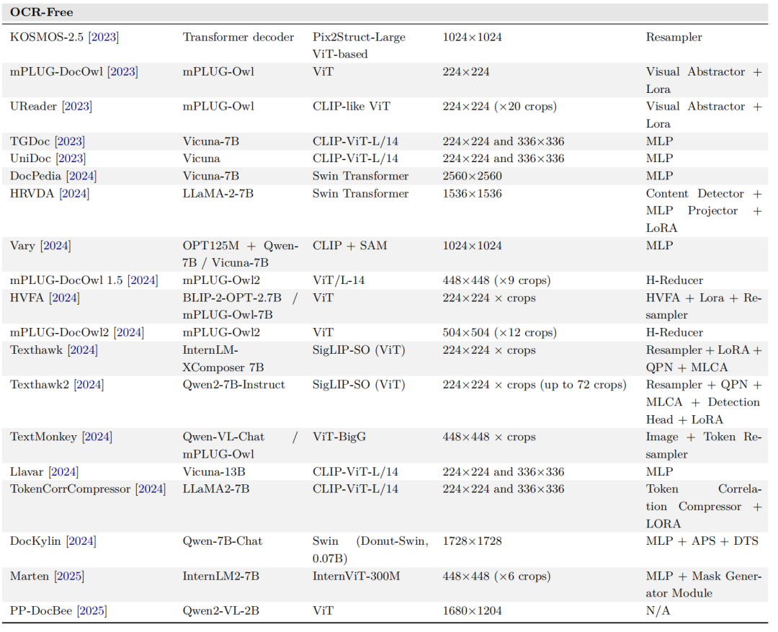Open the mPLUG-DocOwl 1.5 2024 citation
Screen dimensions: 778x632
pos(143,280)
